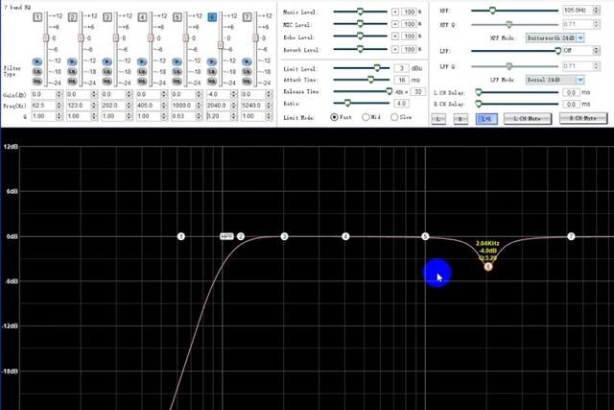The image size is (614, 410).
Task: Click the Limit Level value field
Action: pyautogui.click(x=402, y=68)
